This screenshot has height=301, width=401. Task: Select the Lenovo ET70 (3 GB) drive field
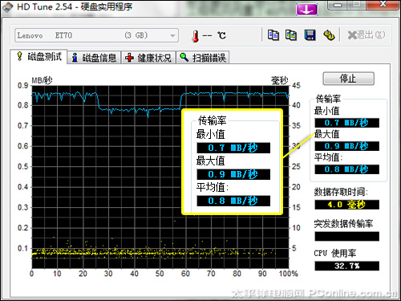(x=96, y=35)
